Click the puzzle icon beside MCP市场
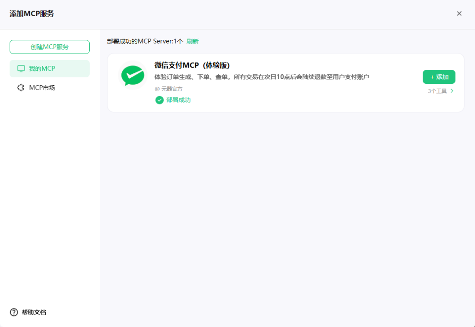 pyautogui.click(x=21, y=88)
